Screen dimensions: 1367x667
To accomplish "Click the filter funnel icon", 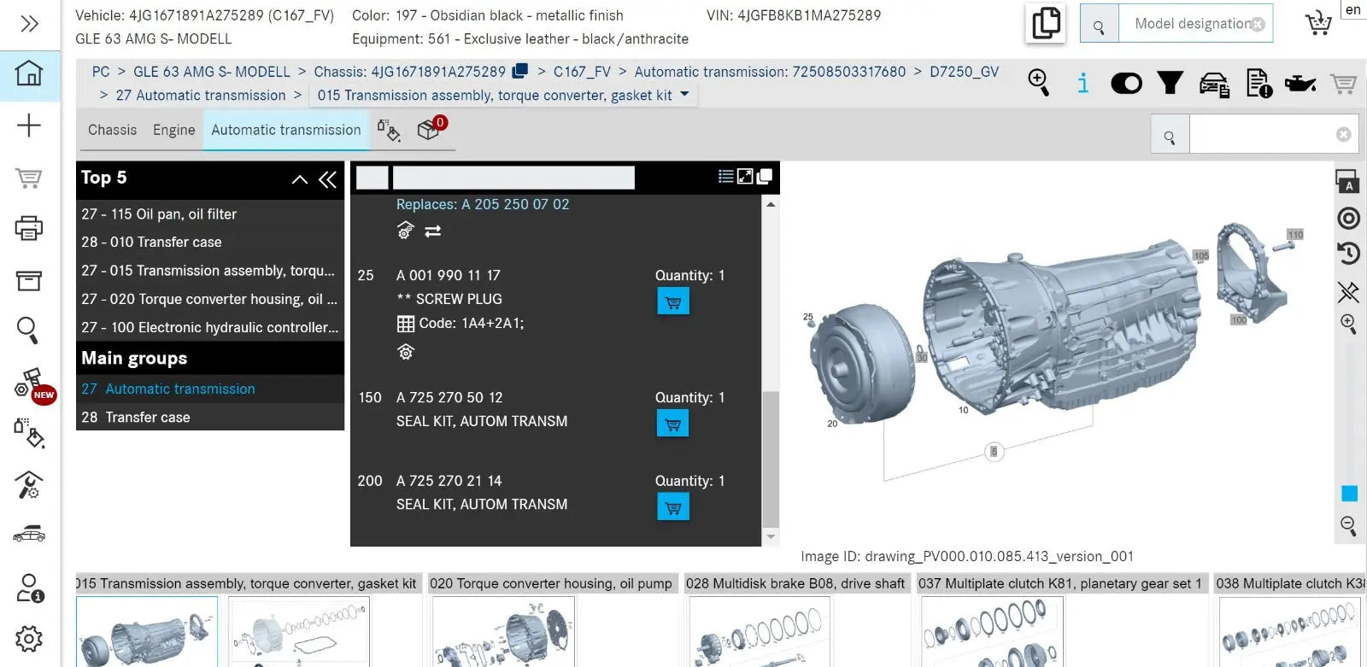I will coord(1170,83).
